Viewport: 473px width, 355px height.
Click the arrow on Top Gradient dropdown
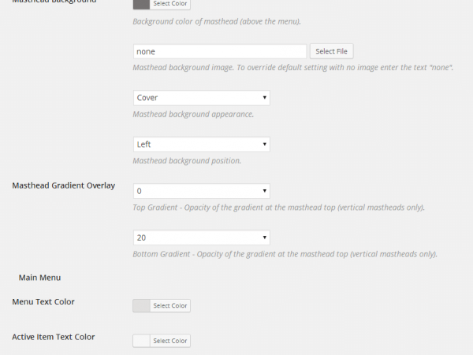point(265,191)
